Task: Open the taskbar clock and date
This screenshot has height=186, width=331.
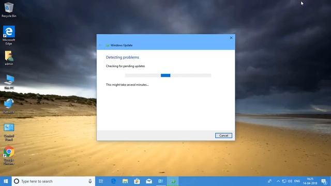Action: tap(310, 181)
